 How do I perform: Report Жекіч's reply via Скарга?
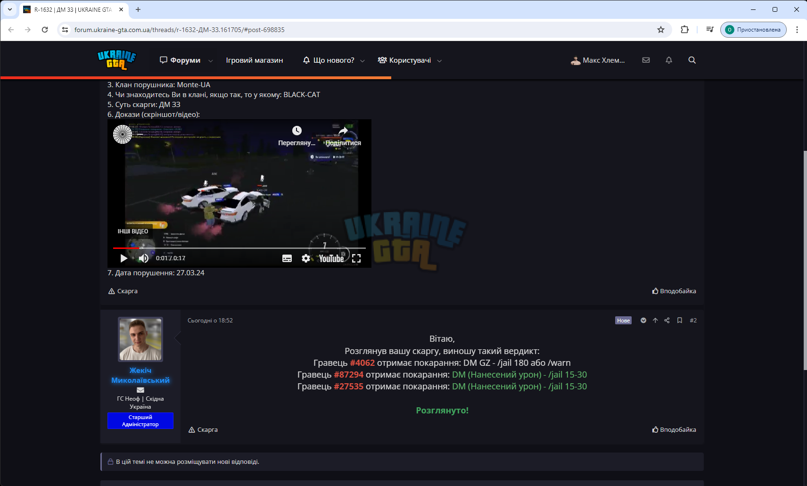point(203,430)
